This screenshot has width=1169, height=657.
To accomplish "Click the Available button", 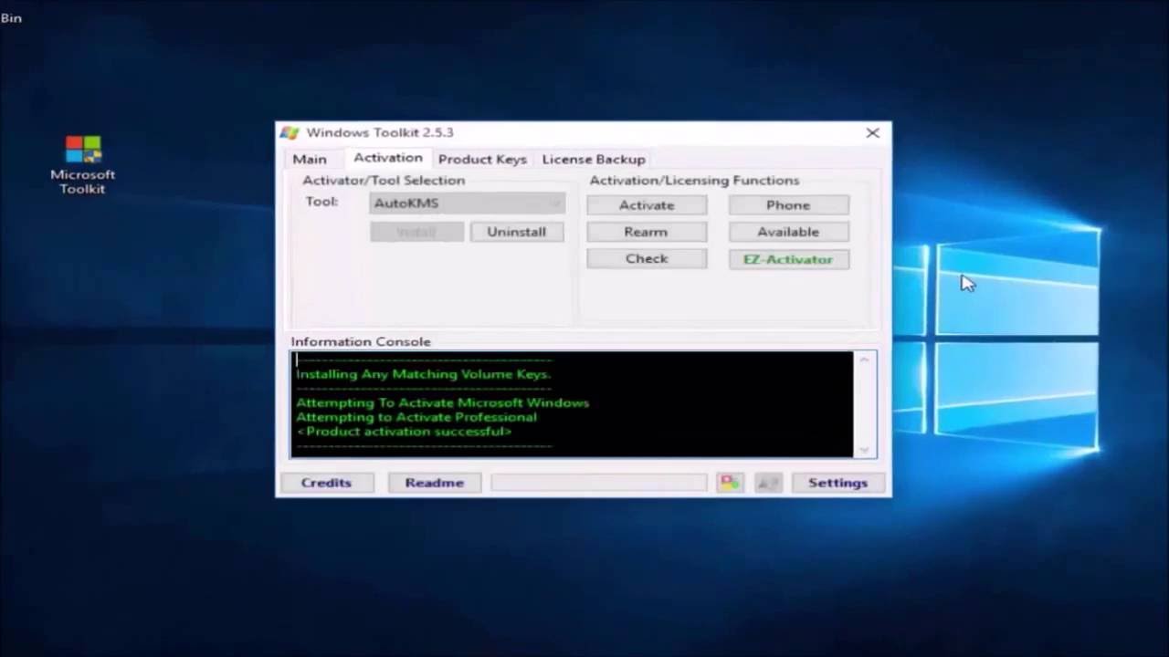I will pyautogui.click(x=788, y=232).
